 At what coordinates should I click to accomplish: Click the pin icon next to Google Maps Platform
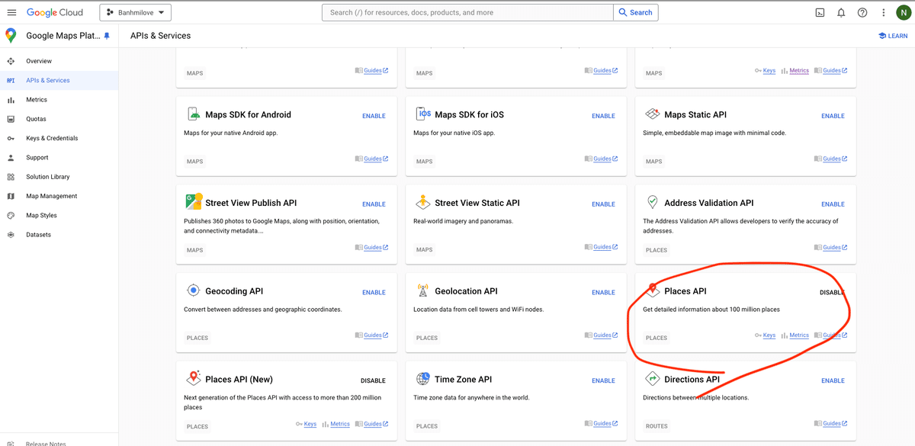107,36
